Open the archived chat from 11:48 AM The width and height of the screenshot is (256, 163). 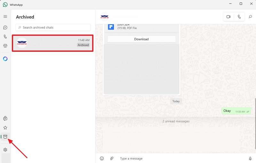(x=53, y=43)
